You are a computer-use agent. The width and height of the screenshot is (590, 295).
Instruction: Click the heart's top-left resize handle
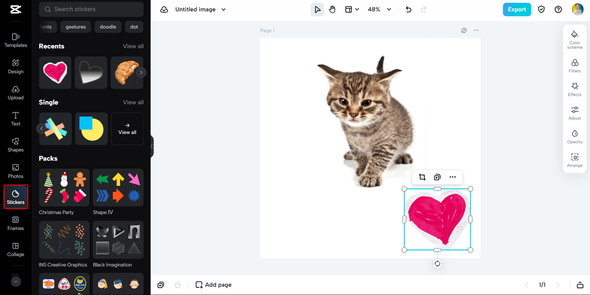405,189
